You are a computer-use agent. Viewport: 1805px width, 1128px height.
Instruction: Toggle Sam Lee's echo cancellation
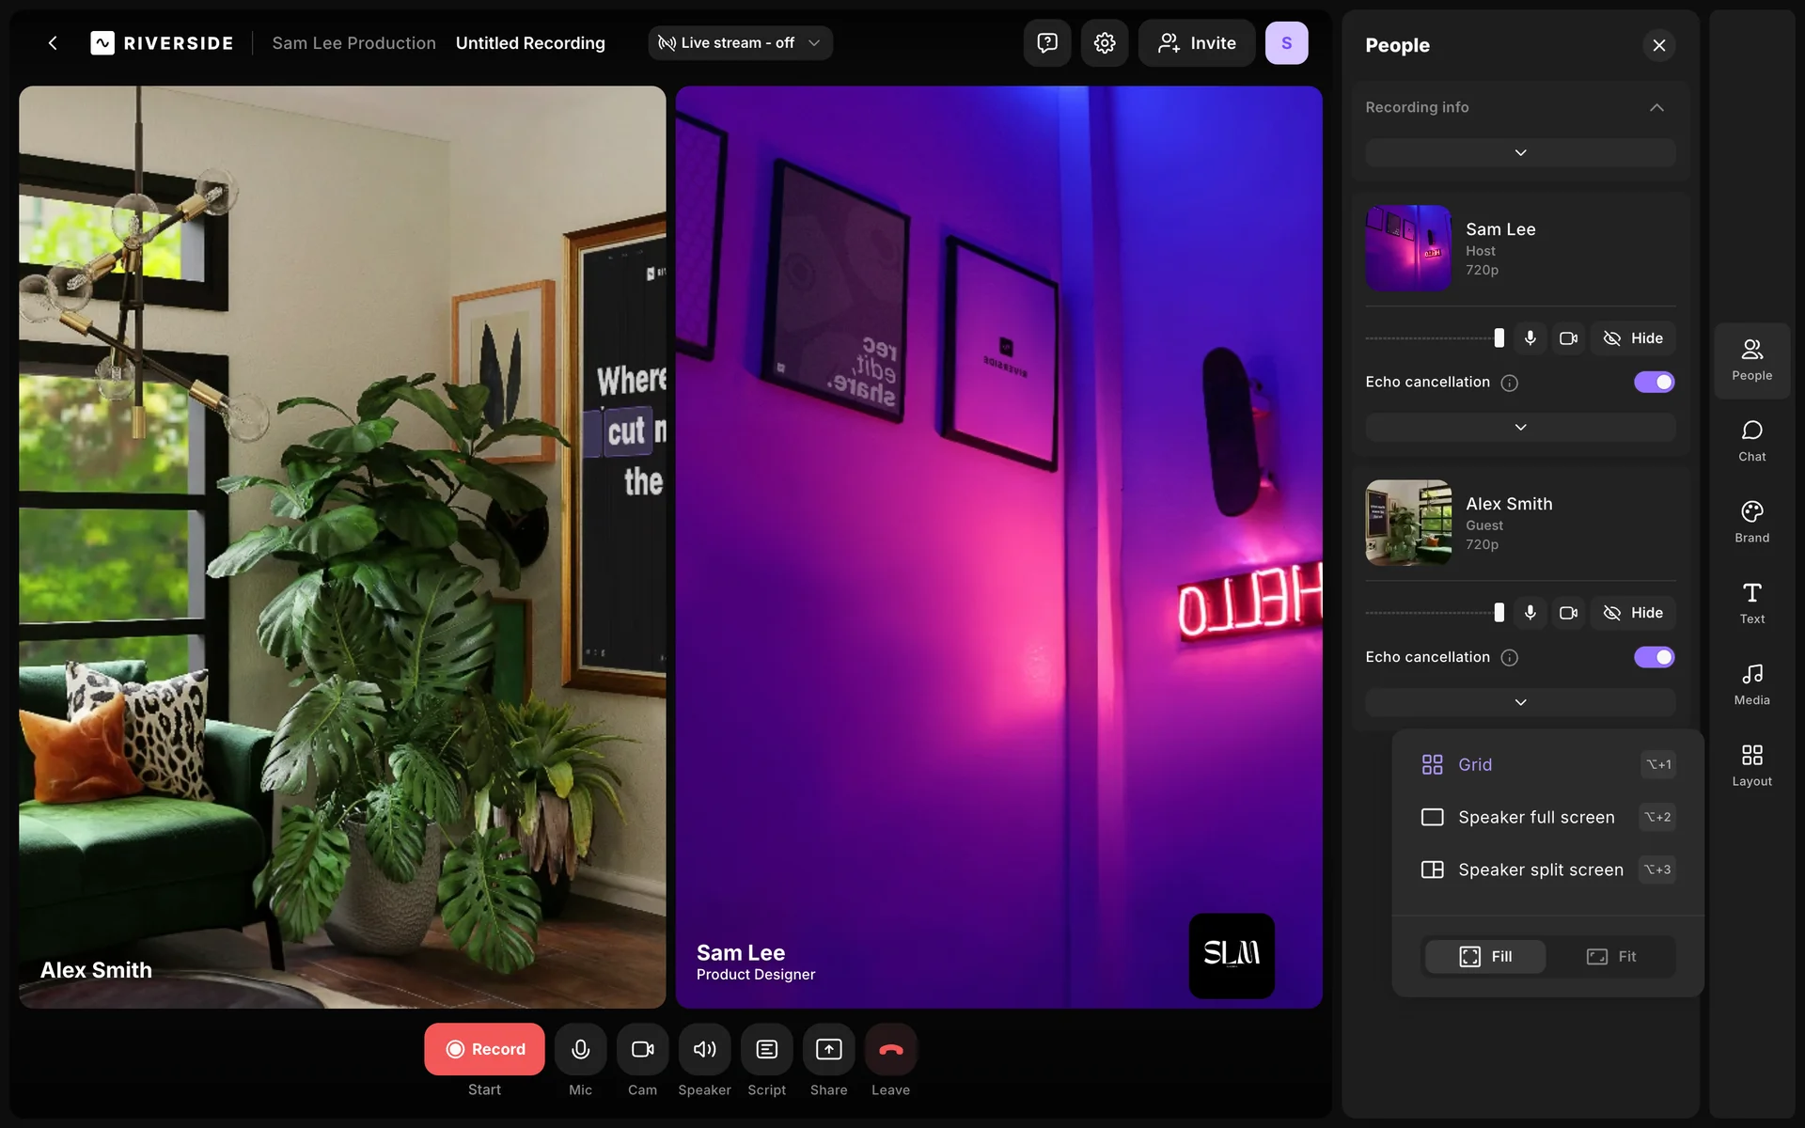pos(1654,383)
